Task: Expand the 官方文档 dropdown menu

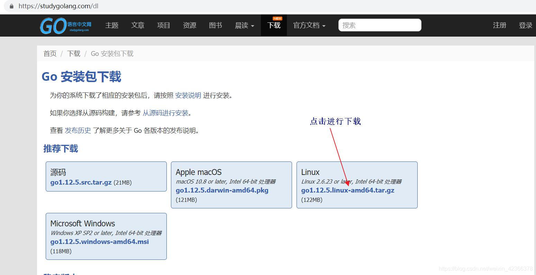Action: [309, 25]
